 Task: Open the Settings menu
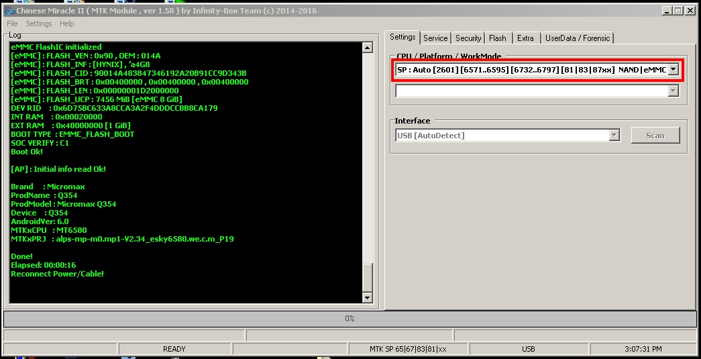coord(38,23)
